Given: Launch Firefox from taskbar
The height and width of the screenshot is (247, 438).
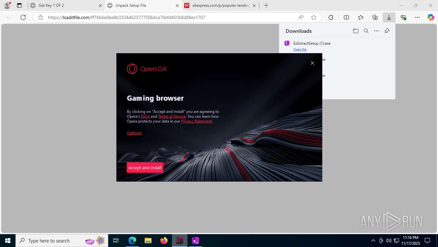Looking at the screenshot, I should coord(164,241).
